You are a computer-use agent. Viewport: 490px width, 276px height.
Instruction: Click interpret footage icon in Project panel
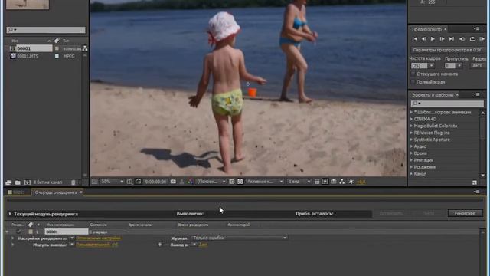8,182
